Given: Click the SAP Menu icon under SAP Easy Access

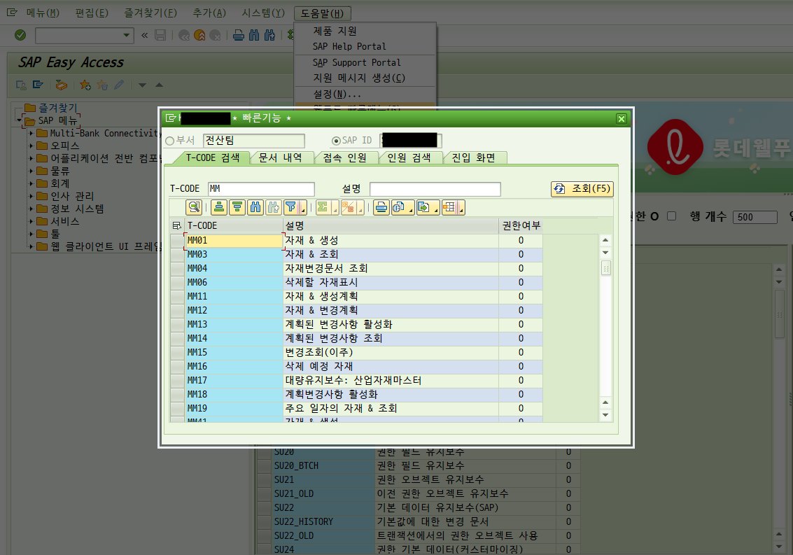Looking at the screenshot, I should tap(38, 85).
